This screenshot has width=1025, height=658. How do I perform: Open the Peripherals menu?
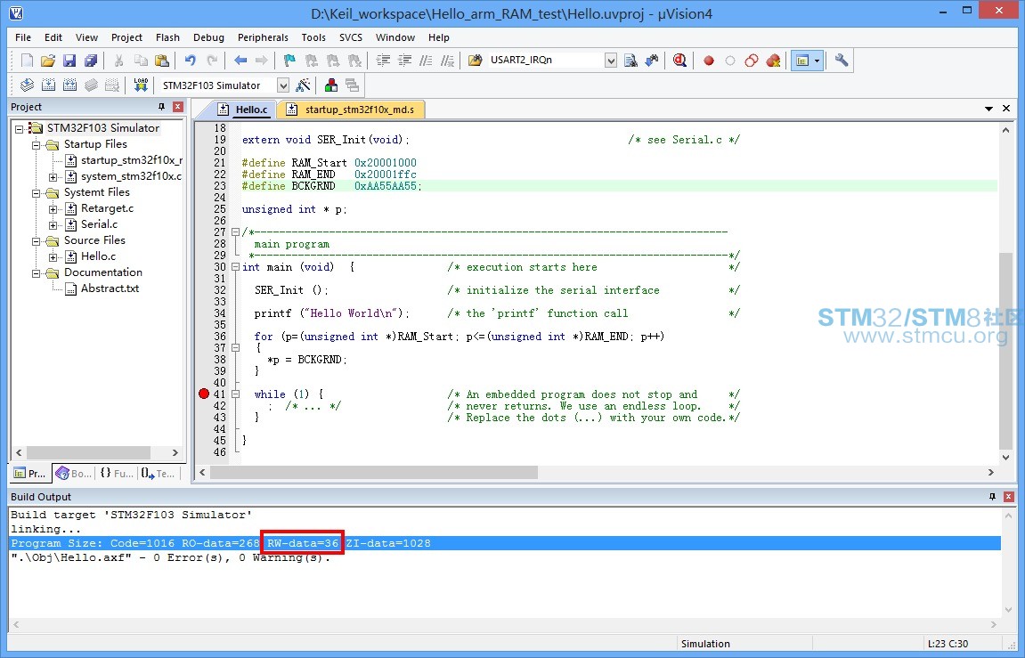pos(263,37)
